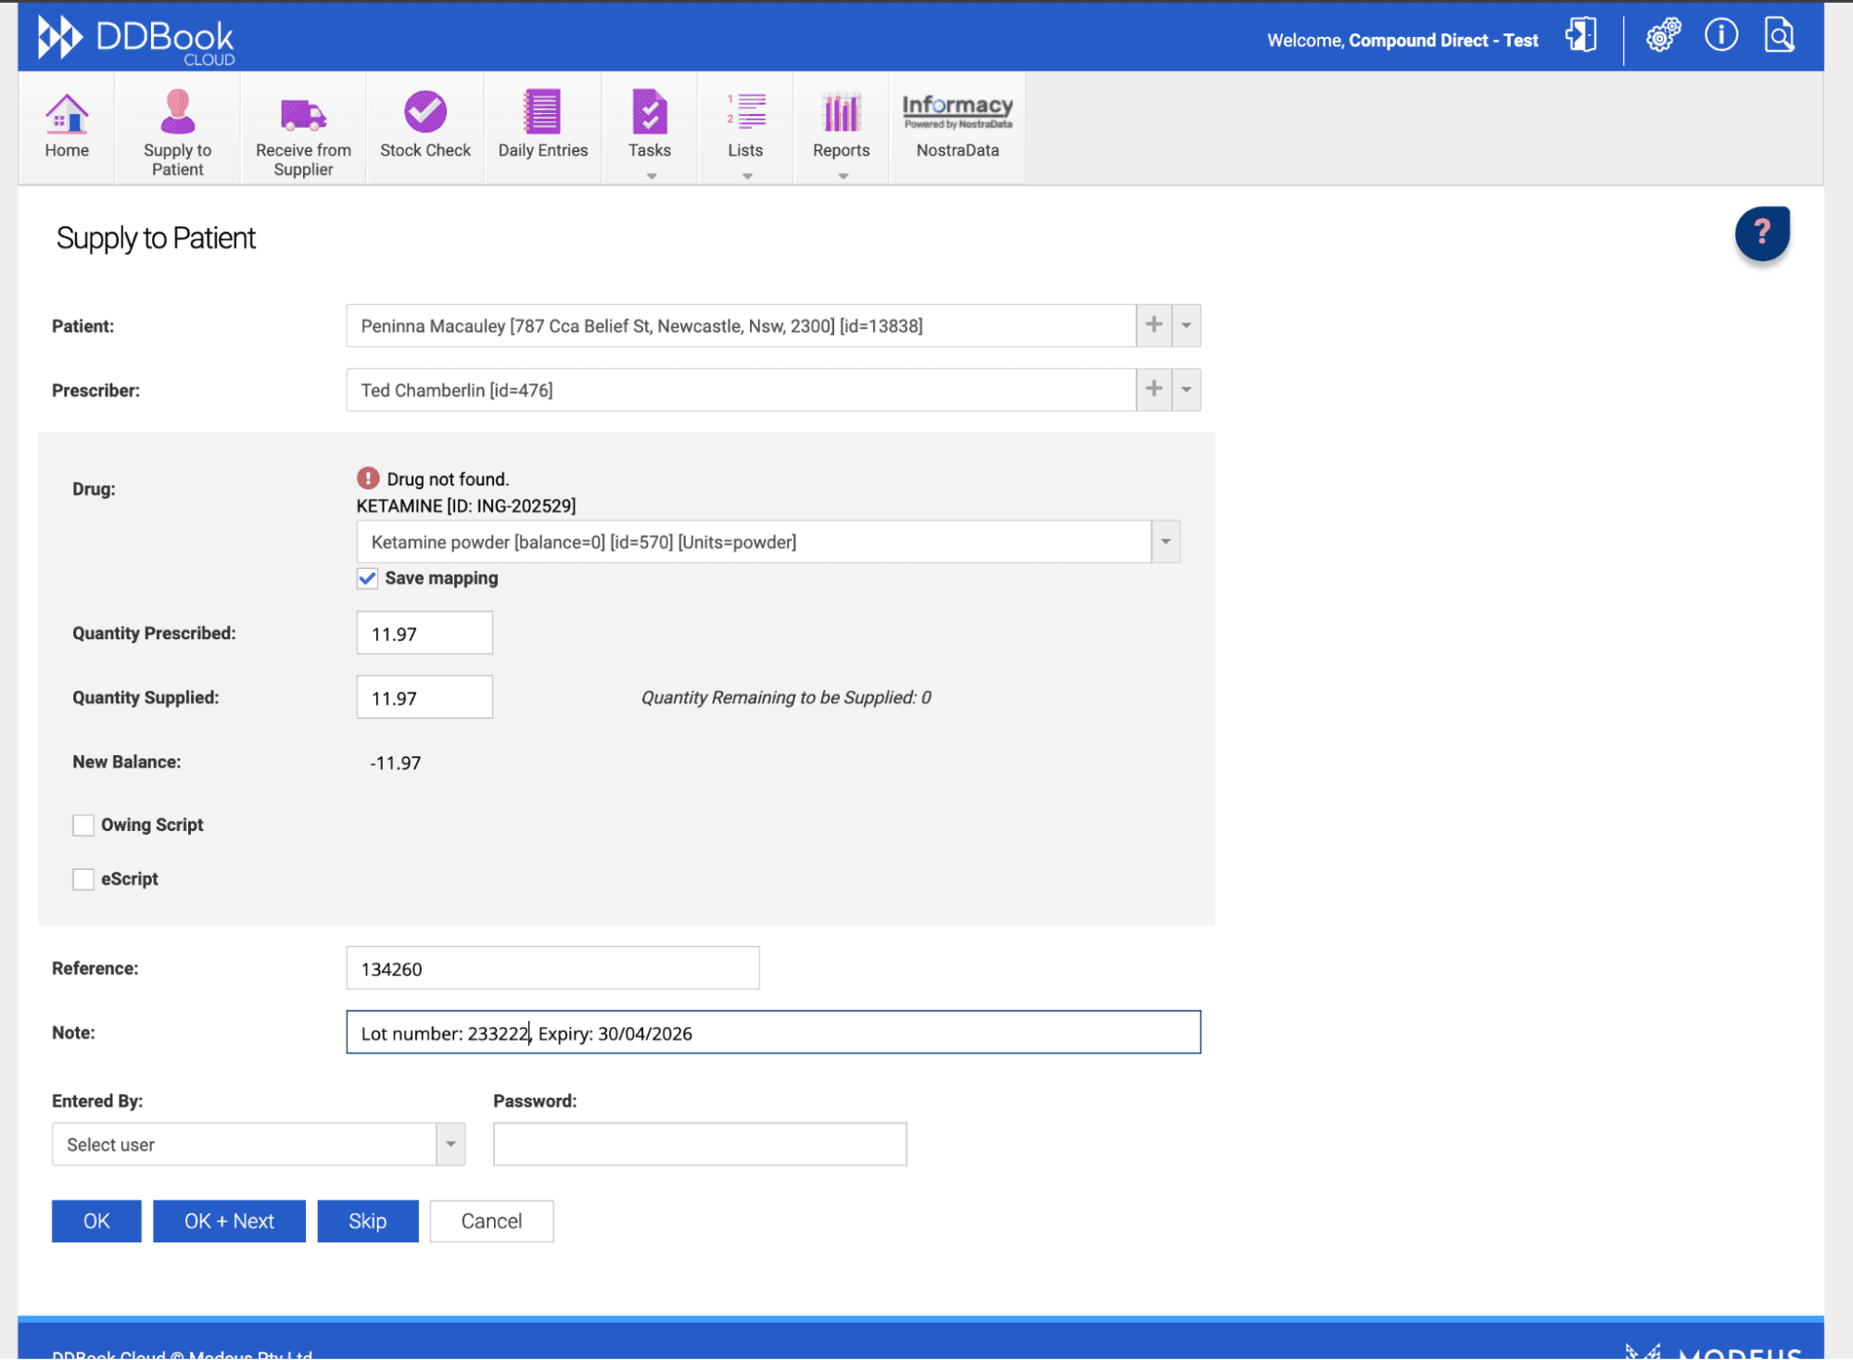Select the Daily Entries menu label

tap(543, 150)
